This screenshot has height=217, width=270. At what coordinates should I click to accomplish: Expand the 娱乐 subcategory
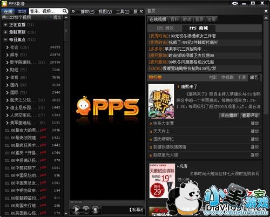coord(8,55)
